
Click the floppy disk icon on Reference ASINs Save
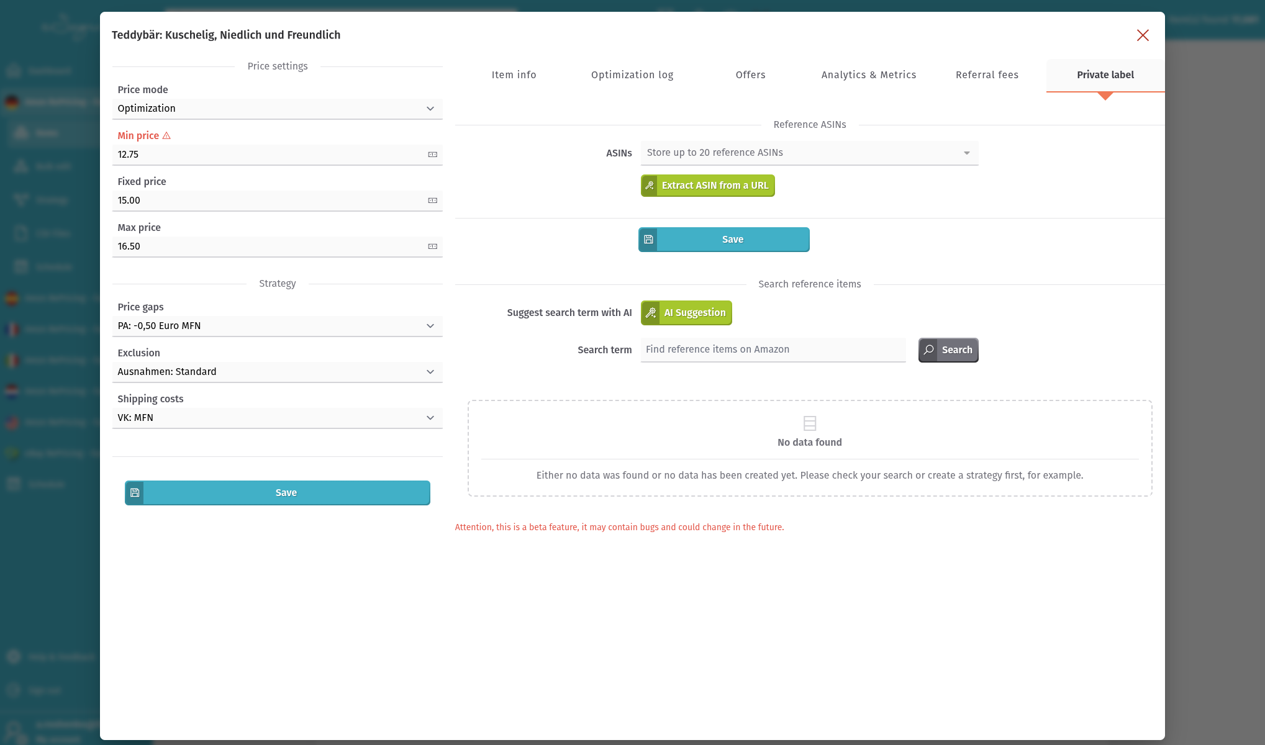648,240
